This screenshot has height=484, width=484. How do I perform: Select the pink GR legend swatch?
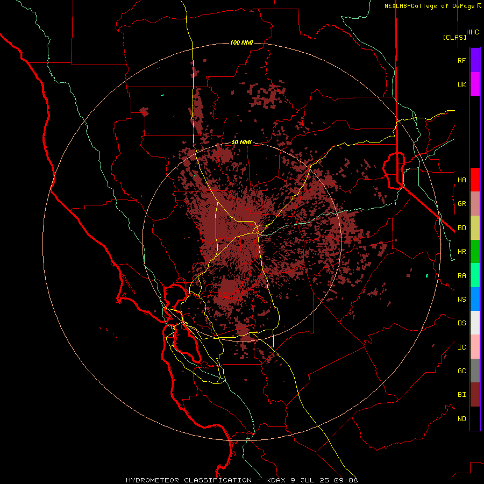(475, 204)
